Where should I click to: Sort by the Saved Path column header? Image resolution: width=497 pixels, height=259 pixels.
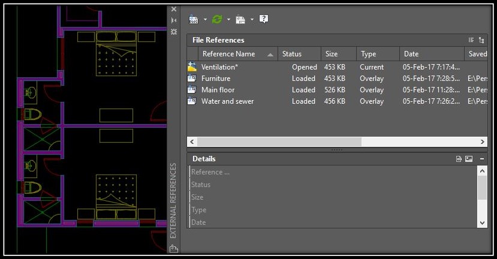(476, 54)
